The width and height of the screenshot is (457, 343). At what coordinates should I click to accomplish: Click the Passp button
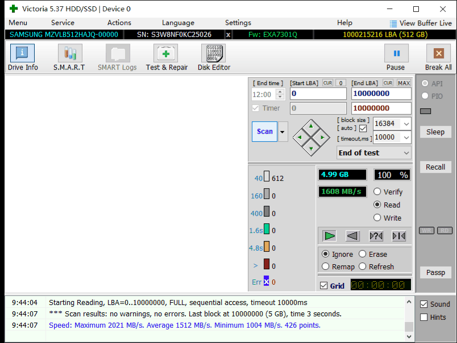435,272
